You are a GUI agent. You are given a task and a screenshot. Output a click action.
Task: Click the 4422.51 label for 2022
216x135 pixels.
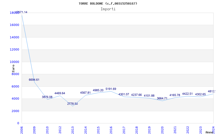pyautogui.click(x=187, y=94)
